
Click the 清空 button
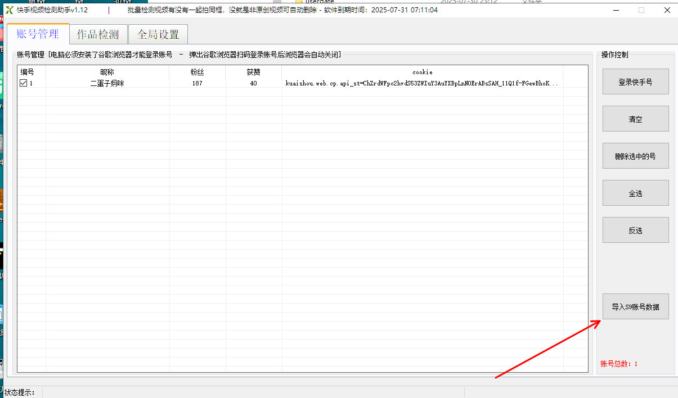pos(635,119)
